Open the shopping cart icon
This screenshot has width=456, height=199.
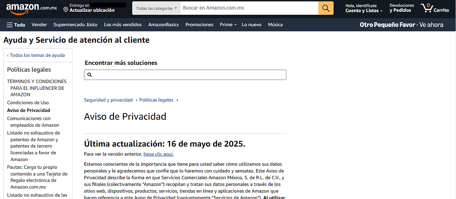click(x=435, y=8)
